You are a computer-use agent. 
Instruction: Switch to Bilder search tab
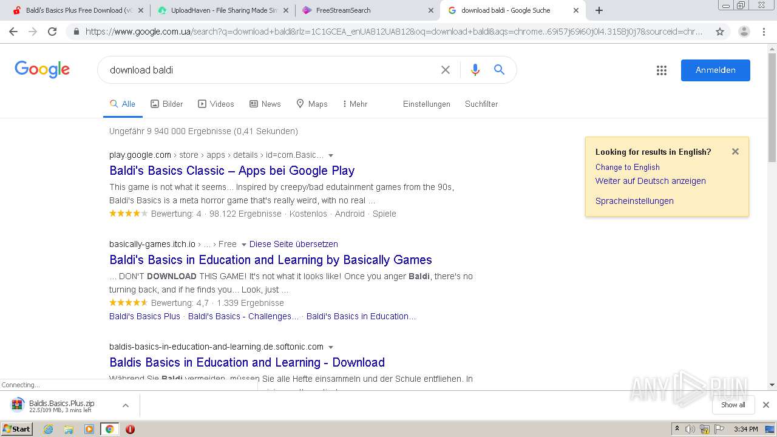point(166,104)
